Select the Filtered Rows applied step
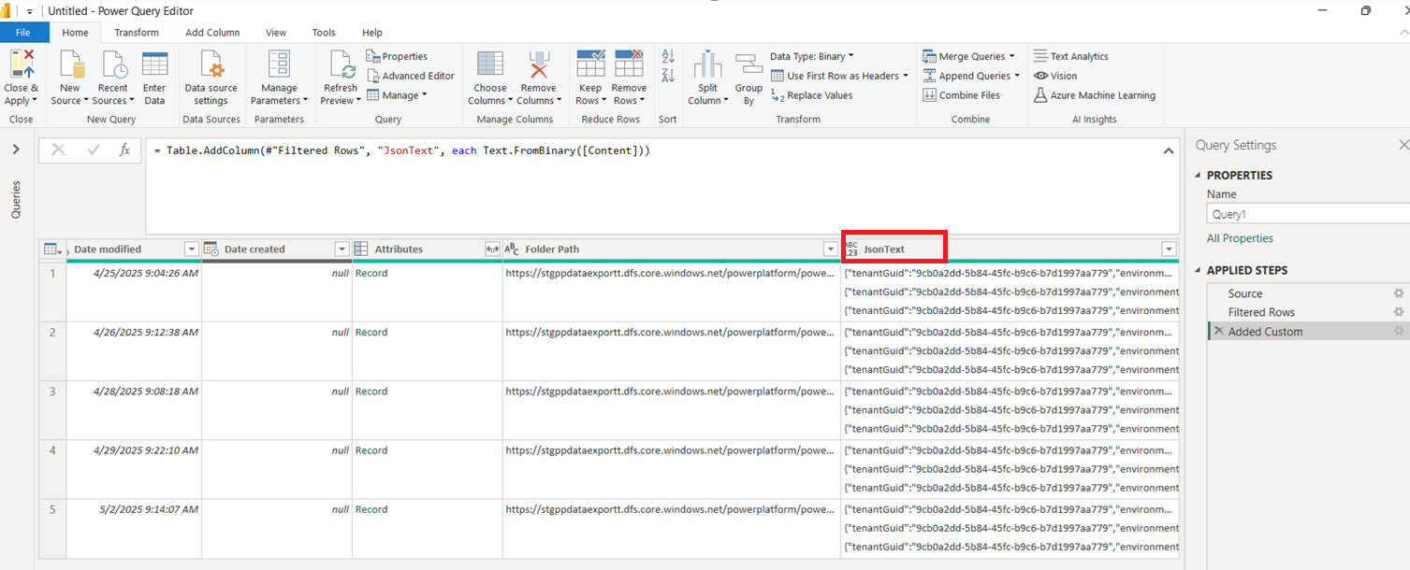The width and height of the screenshot is (1410, 570). pos(1261,312)
